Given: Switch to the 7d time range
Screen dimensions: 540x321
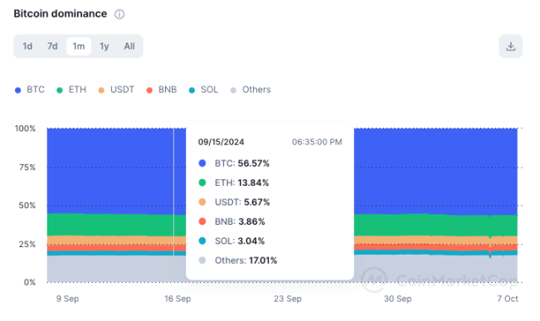Looking at the screenshot, I should tap(52, 46).
